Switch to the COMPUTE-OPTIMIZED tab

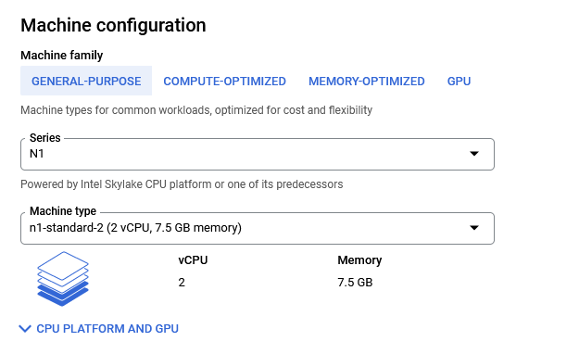[224, 81]
